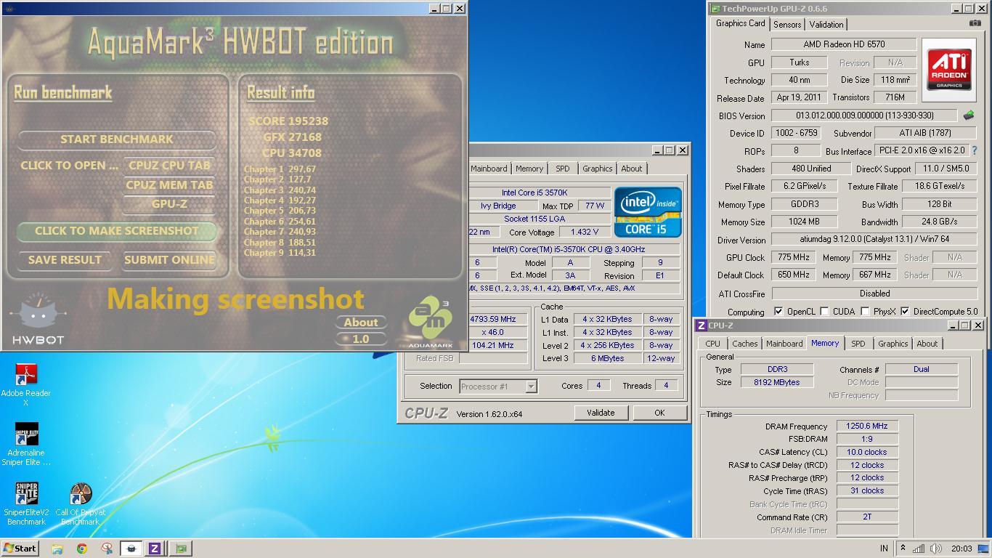Open the SPD tab in the middle CPU-Z window

click(x=562, y=169)
